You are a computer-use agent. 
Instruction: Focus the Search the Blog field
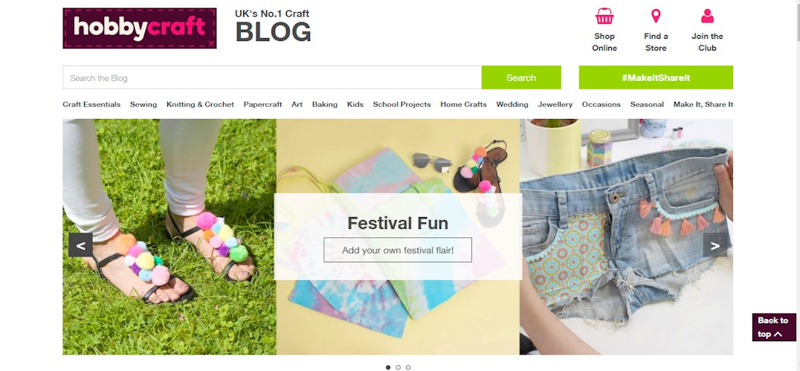[x=272, y=77]
